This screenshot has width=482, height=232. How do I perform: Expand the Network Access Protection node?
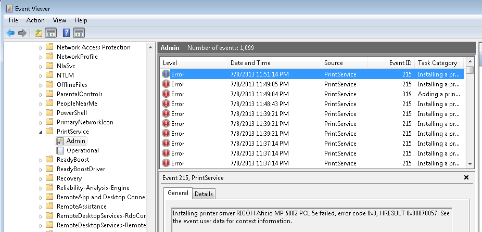coord(41,47)
